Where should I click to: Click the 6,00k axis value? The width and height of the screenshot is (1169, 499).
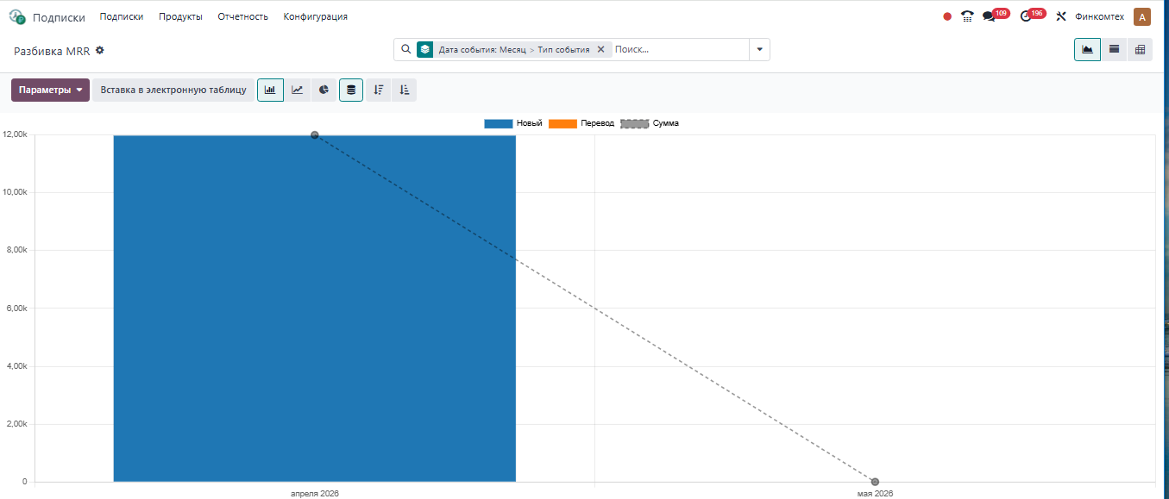tap(18, 309)
